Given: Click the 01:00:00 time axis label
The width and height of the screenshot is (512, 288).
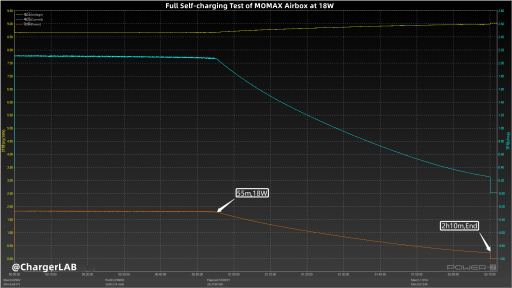Looking at the screenshot, I should (234, 274).
